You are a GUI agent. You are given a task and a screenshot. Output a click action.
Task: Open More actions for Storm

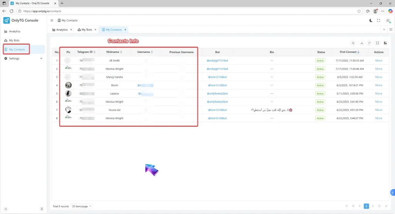[x=379, y=85]
